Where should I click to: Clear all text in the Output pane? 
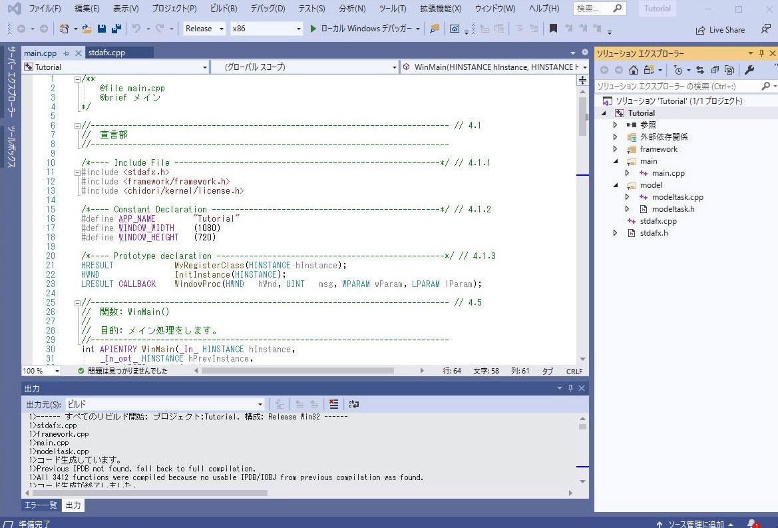(333, 404)
